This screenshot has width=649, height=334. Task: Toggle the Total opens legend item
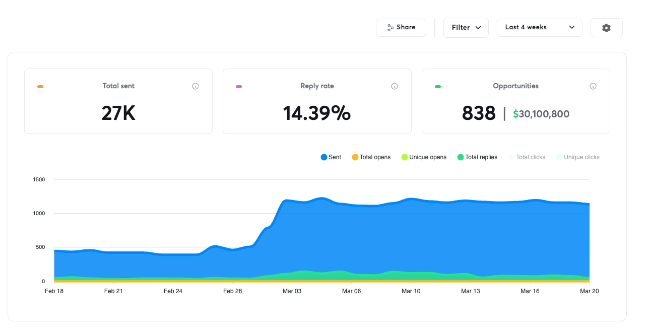click(371, 157)
